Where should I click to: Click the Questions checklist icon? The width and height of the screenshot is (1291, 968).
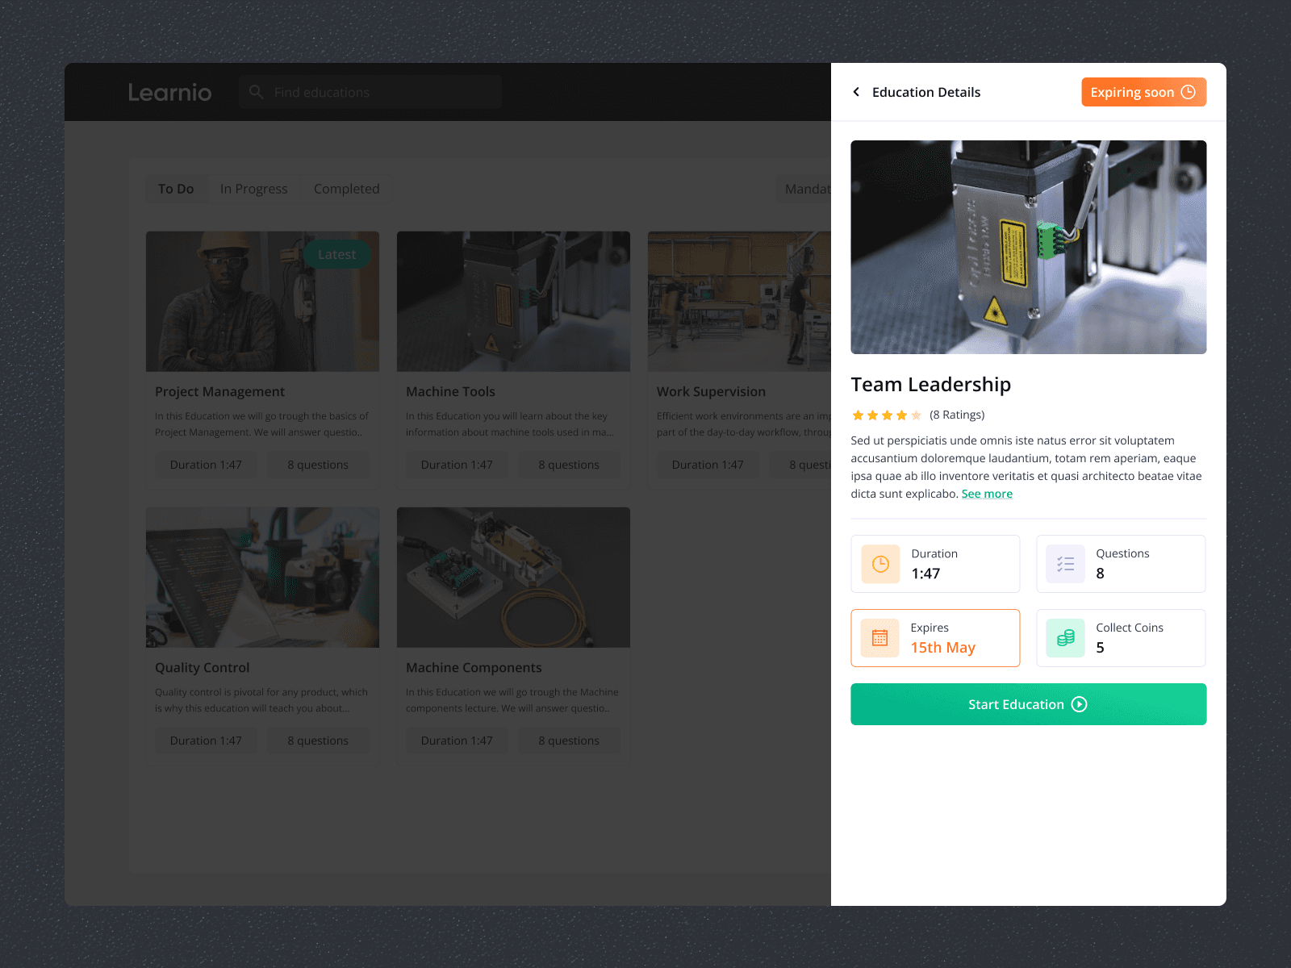point(1065,564)
